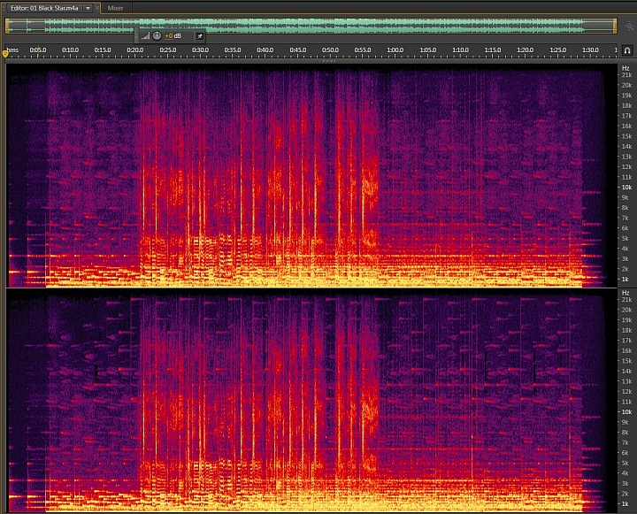Image resolution: width=637 pixels, height=514 pixels.
Task: Click the hms time format label
Action: 13,50
